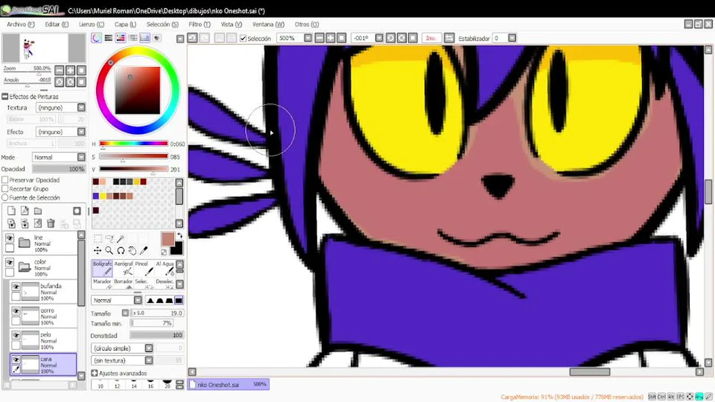Open the Estabilizador value dropdown

click(x=512, y=38)
